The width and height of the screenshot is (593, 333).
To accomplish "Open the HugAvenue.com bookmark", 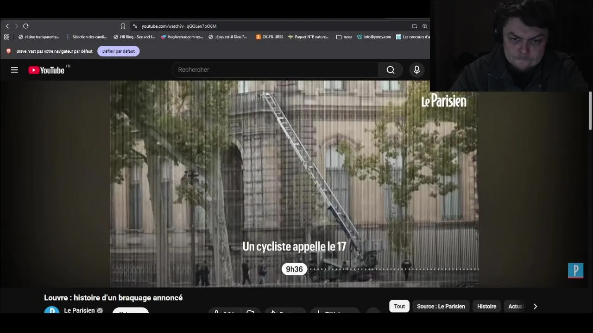I will (x=182, y=37).
